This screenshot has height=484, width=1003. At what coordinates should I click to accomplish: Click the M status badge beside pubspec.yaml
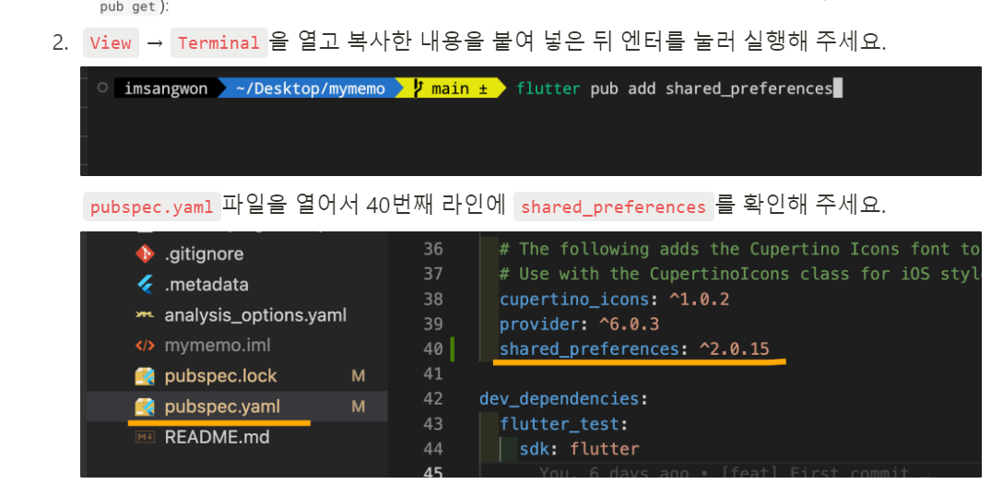click(359, 407)
